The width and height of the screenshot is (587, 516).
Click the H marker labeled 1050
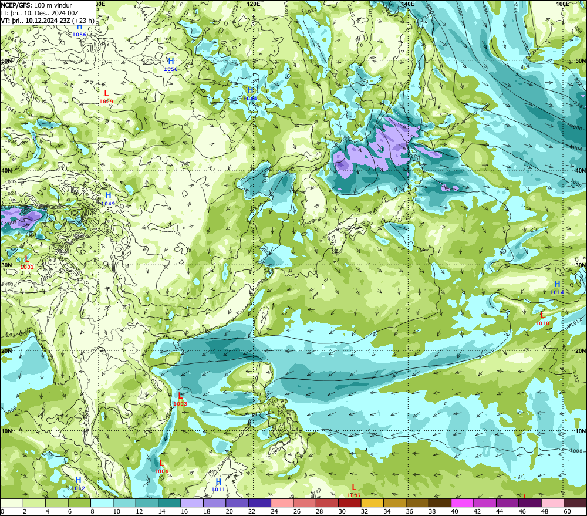[x=171, y=61]
